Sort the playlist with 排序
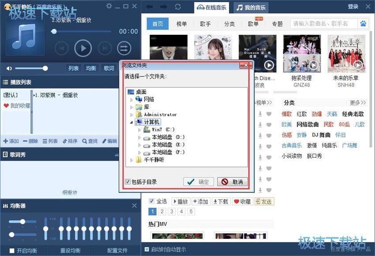375x256 pixels. pyautogui.click(x=70, y=141)
